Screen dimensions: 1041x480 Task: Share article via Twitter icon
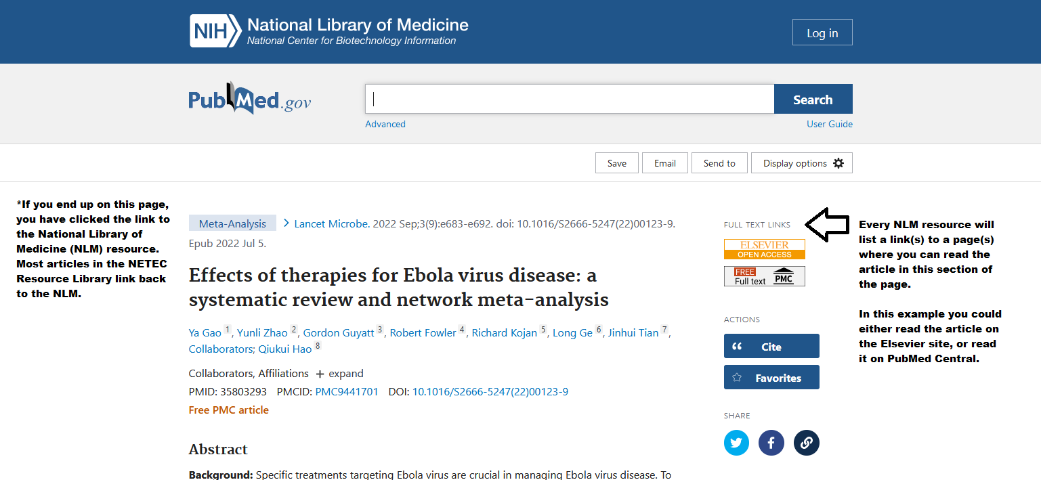(736, 443)
